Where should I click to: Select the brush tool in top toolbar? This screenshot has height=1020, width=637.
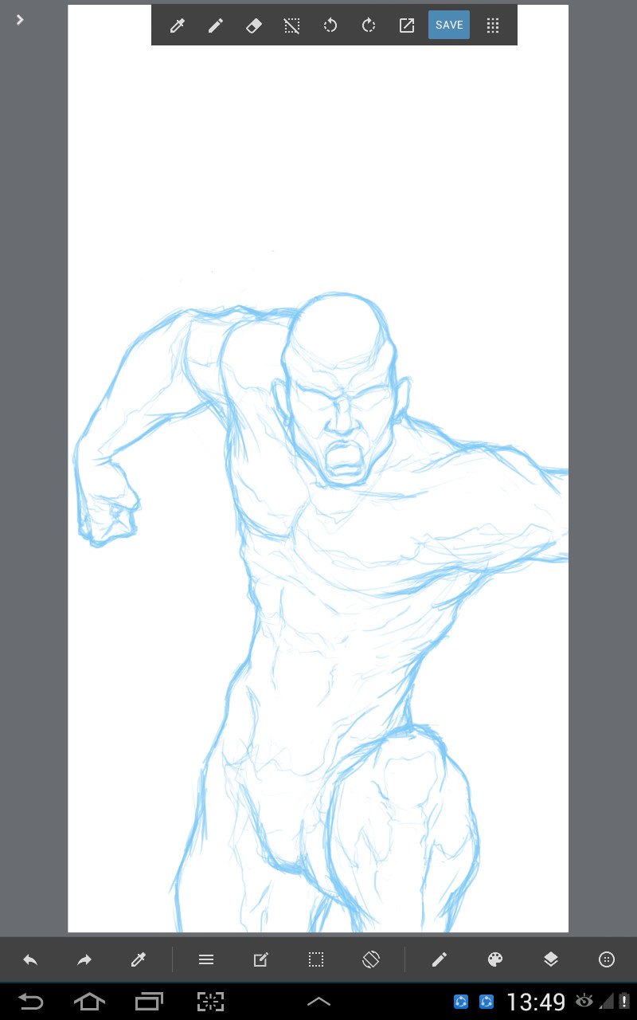pos(215,25)
